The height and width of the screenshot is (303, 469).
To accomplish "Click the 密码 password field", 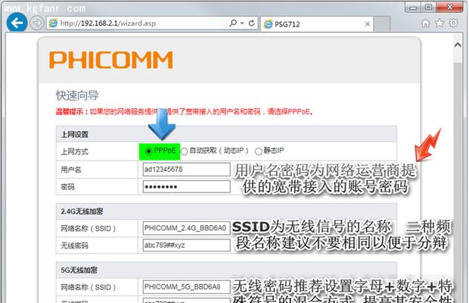I will coord(186,186).
